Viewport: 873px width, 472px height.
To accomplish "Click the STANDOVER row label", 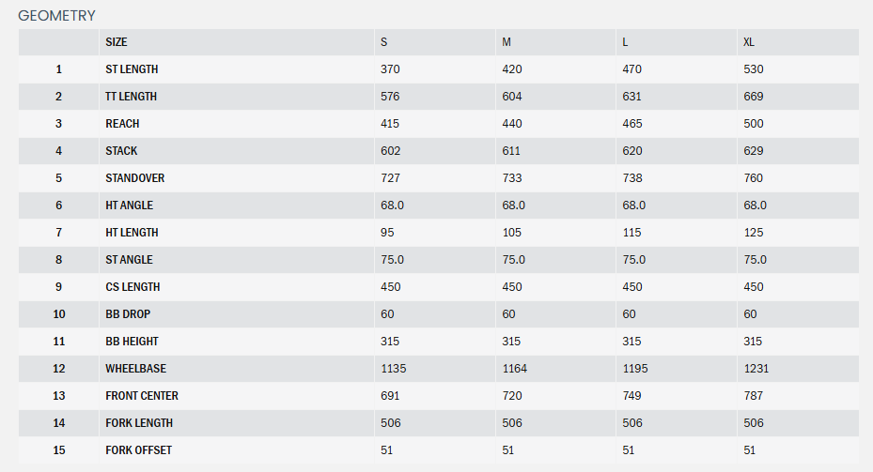I will [134, 178].
